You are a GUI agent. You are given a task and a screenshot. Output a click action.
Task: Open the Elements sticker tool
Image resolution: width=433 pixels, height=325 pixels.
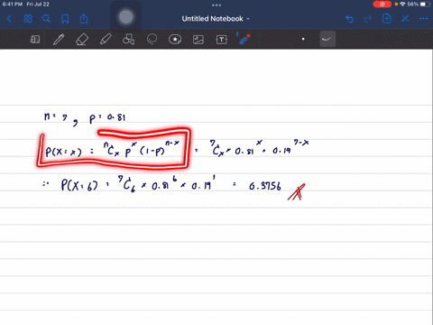coord(175,39)
